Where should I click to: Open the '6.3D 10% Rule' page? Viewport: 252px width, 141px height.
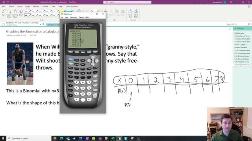(242, 62)
